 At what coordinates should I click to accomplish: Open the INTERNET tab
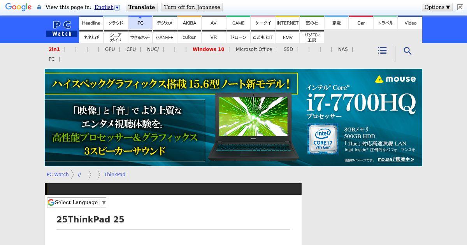click(287, 23)
